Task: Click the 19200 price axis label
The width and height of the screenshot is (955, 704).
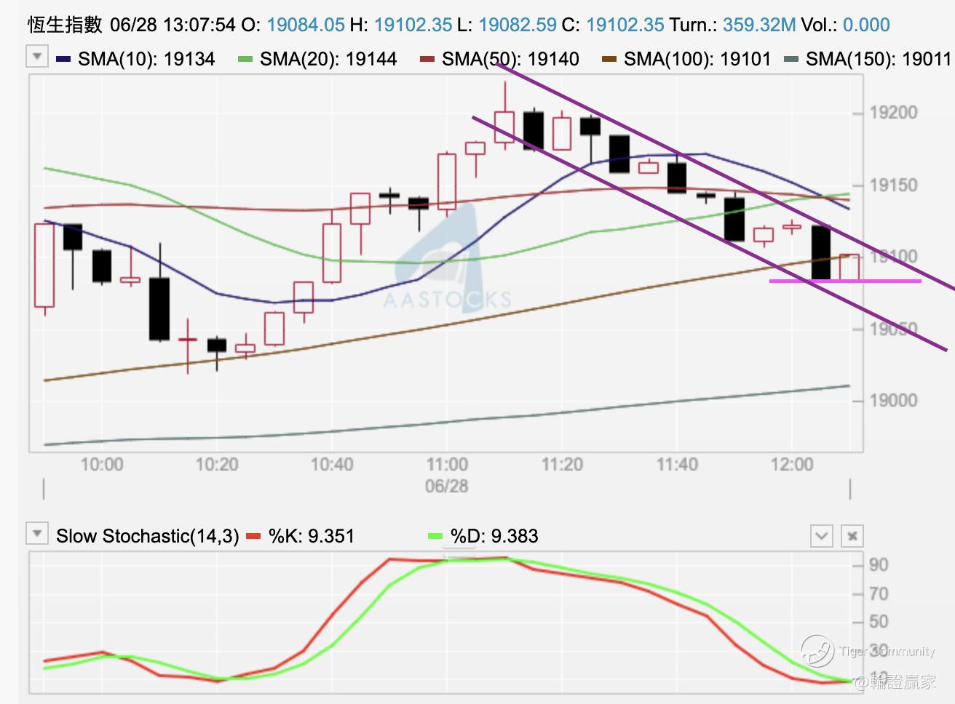Action: 893,113
